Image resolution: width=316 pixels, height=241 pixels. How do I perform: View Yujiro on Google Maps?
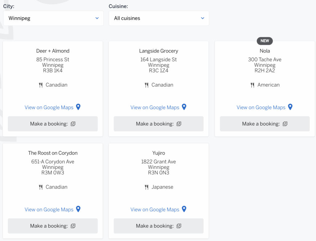[155, 210]
